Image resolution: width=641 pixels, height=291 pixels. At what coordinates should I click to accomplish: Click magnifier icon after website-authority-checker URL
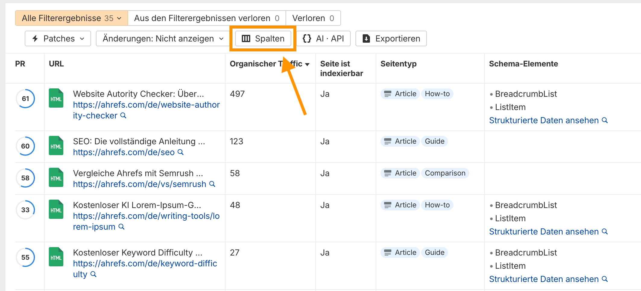click(x=123, y=115)
